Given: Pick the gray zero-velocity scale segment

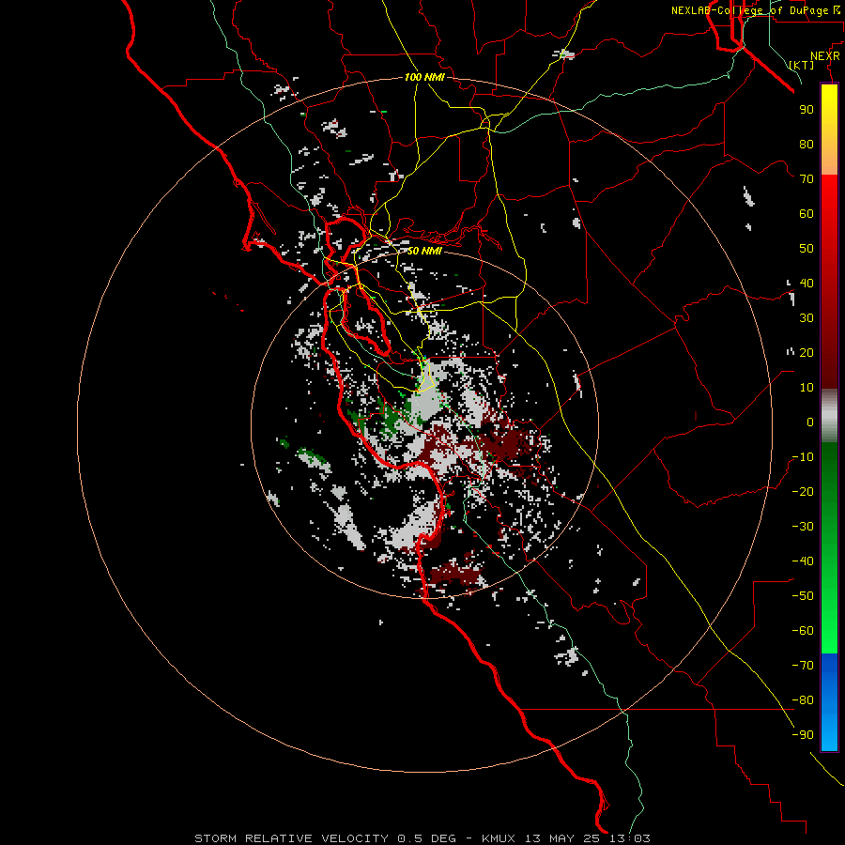Looking at the screenshot, I should [829, 416].
